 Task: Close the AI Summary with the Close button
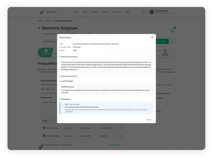149,120
